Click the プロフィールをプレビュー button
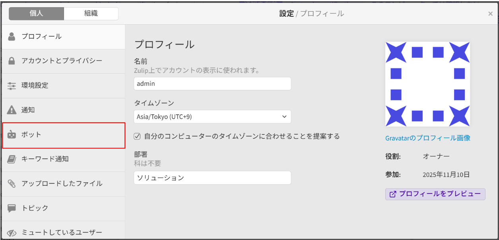This screenshot has height=240, width=499. click(x=435, y=194)
